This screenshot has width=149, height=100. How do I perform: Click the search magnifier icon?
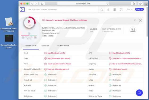click(x=102, y=10)
